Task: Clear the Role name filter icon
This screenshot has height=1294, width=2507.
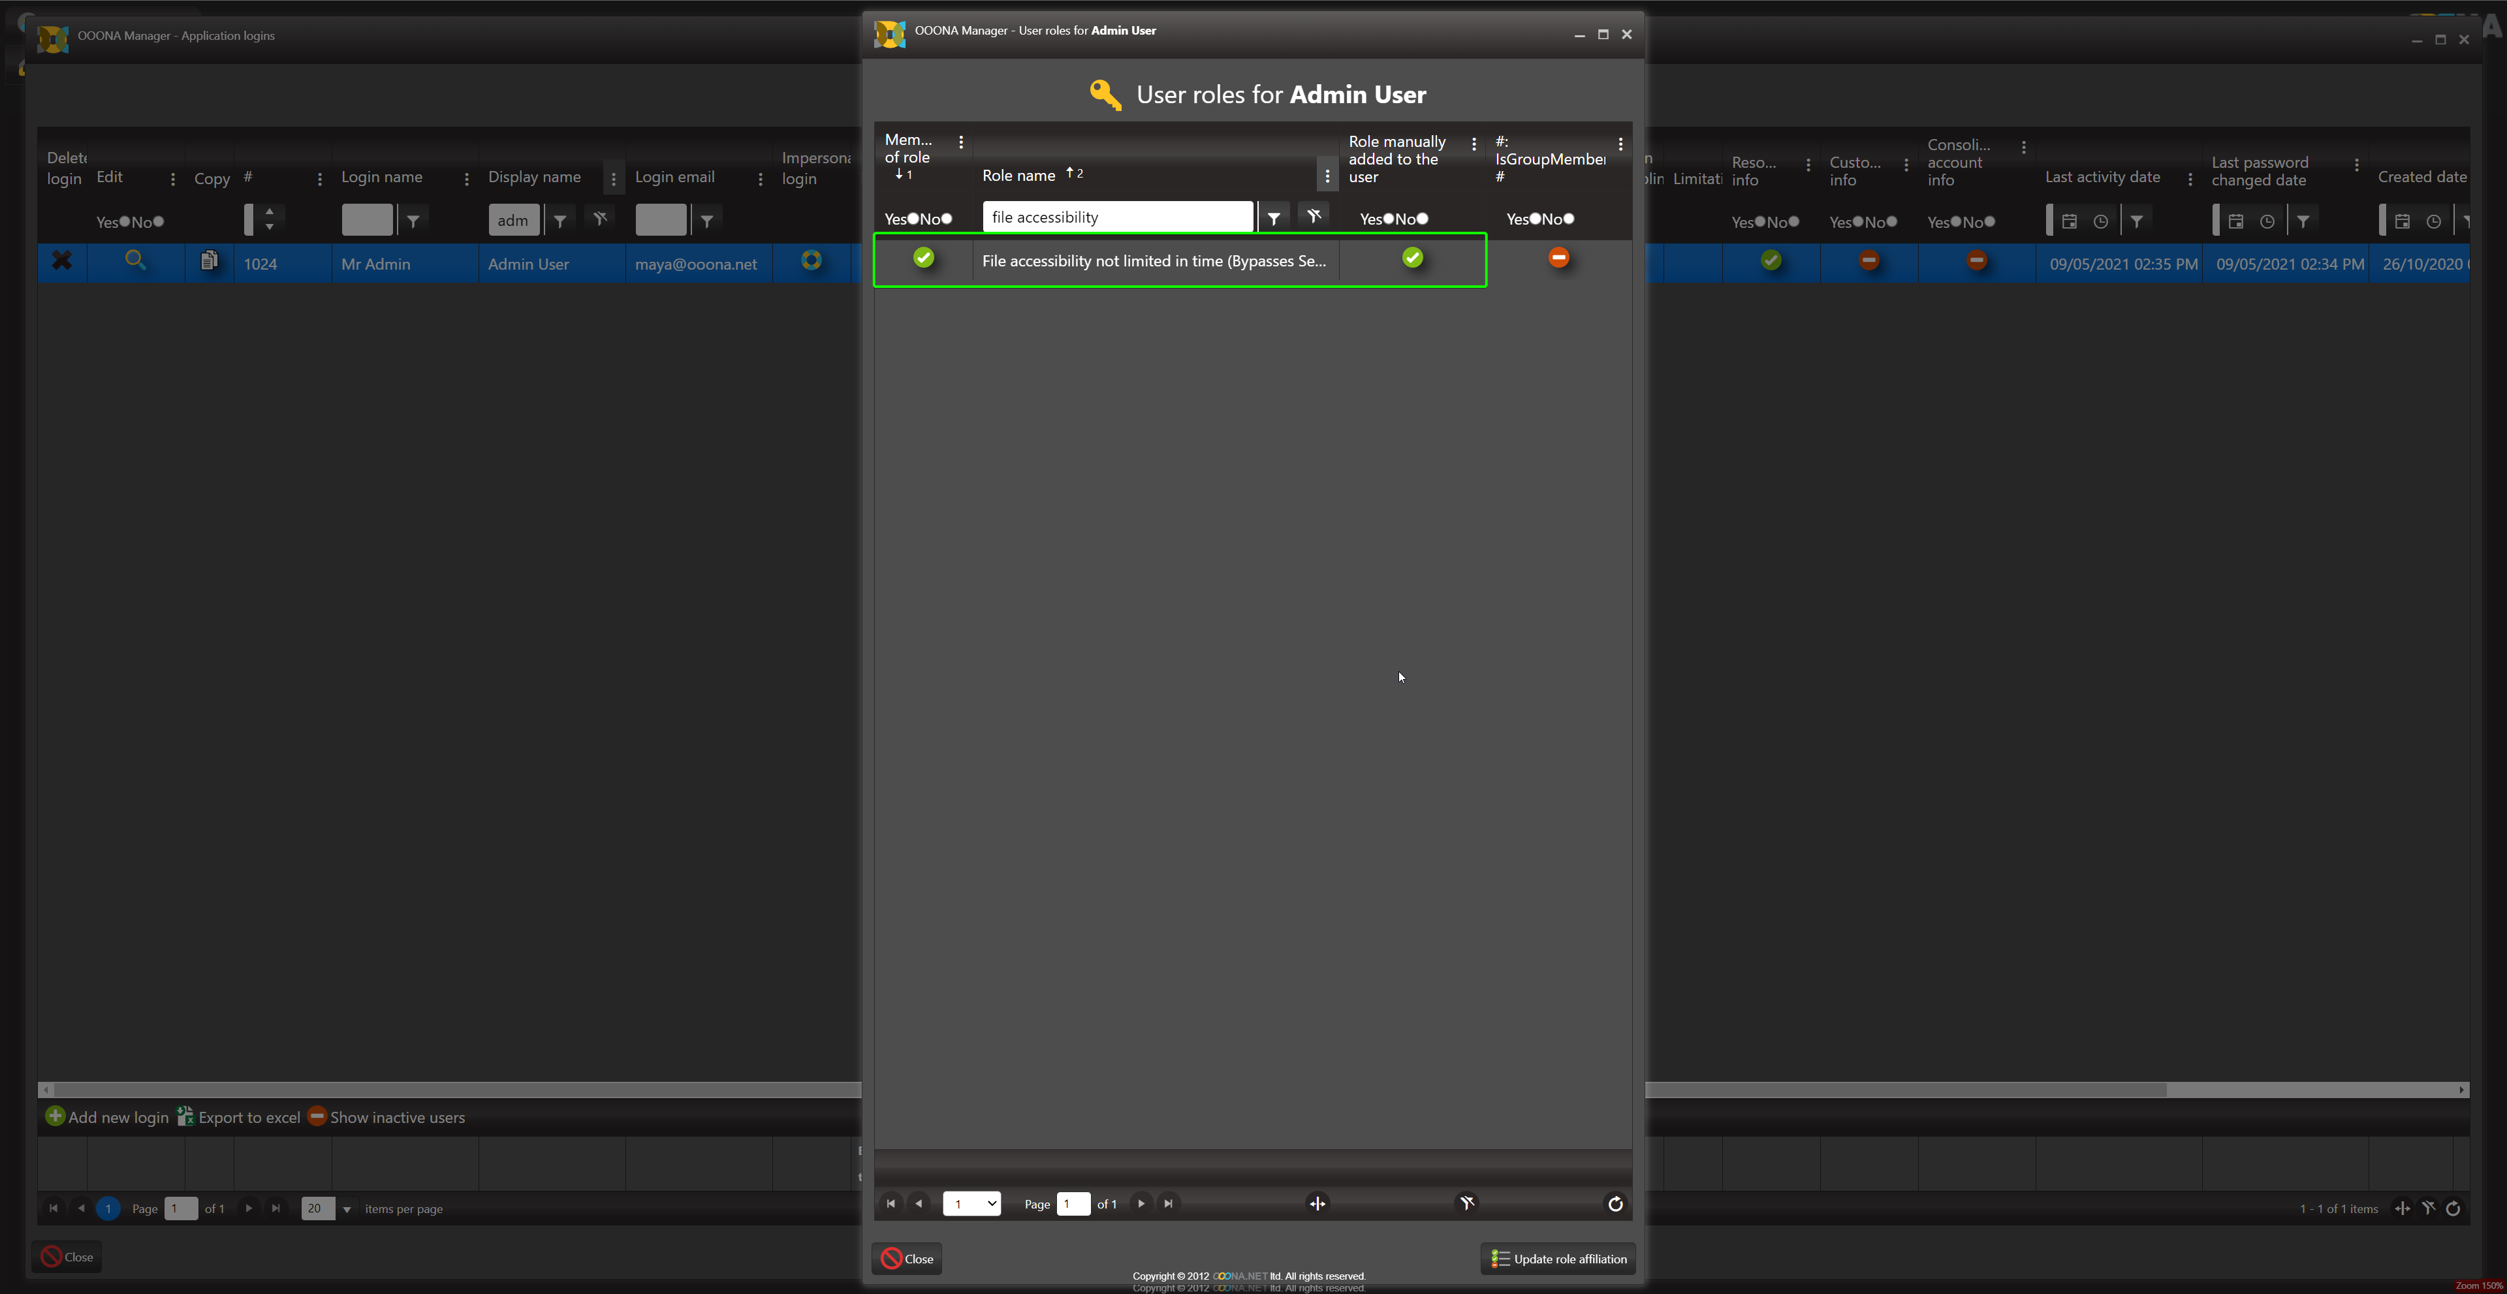Action: pyautogui.click(x=1314, y=216)
